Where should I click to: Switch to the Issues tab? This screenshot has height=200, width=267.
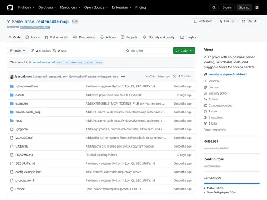tap(33, 37)
